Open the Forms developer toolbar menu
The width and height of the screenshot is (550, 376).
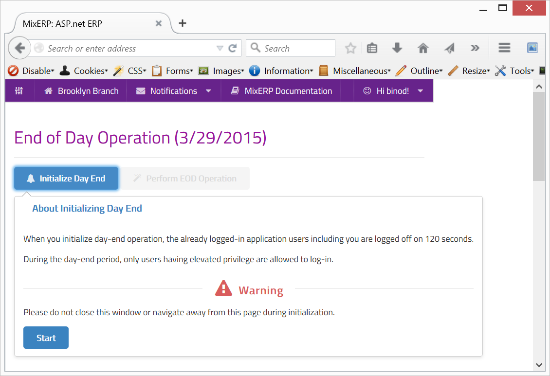[x=172, y=71]
